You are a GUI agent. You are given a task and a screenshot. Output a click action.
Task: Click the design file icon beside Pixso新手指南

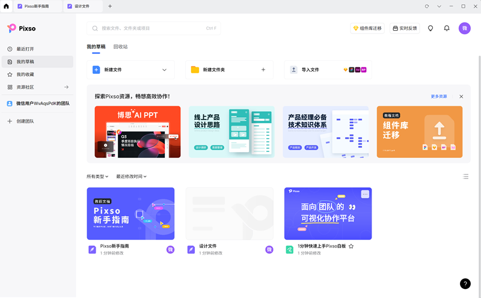93,249
